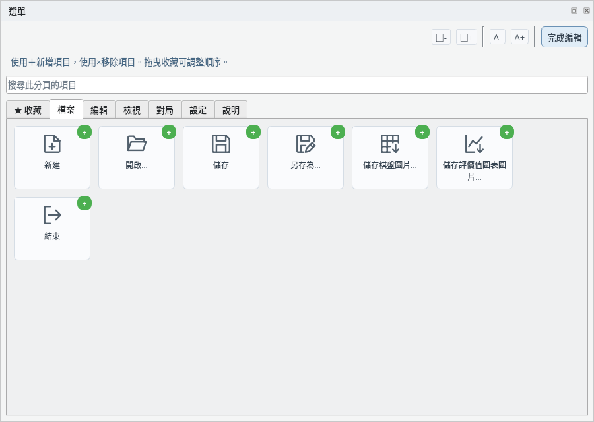Click the 另存為 save-as icon

(x=306, y=144)
